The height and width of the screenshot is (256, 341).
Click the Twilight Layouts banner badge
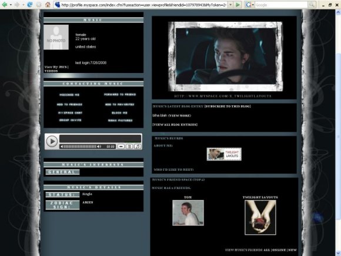point(224,154)
